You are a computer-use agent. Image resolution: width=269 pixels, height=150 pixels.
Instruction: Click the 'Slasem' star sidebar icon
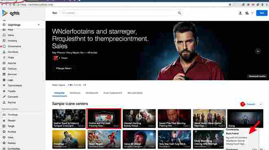coord(4,121)
